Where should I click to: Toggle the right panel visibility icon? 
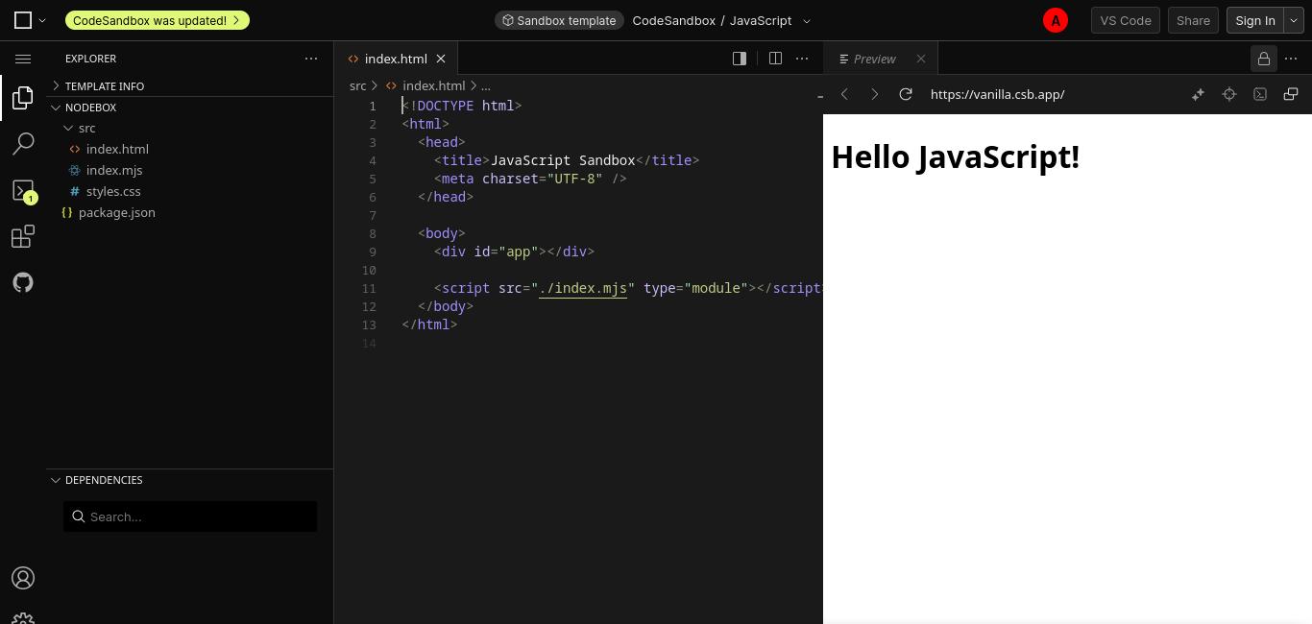click(x=739, y=59)
